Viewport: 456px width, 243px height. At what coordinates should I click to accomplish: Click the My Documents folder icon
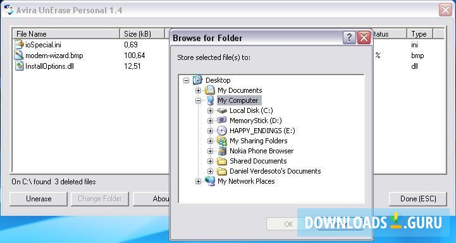point(210,90)
